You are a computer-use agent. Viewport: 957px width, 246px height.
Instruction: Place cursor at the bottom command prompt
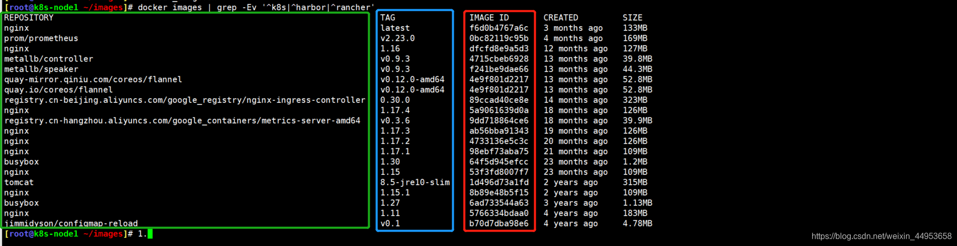(x=150, y=234)
